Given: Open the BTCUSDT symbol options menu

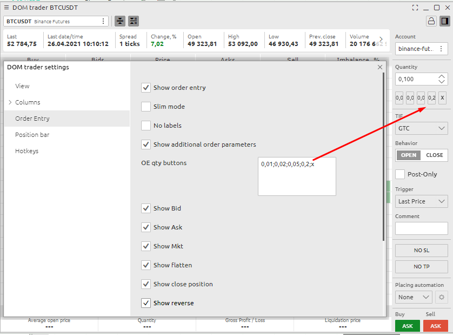Looking at the screenshot, I should tap(103, 21).
